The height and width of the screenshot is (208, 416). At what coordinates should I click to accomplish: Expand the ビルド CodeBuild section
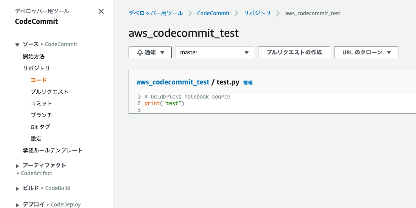coord(17,188)
